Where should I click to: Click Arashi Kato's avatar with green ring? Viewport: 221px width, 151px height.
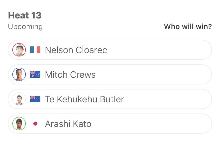coord(19,124)
